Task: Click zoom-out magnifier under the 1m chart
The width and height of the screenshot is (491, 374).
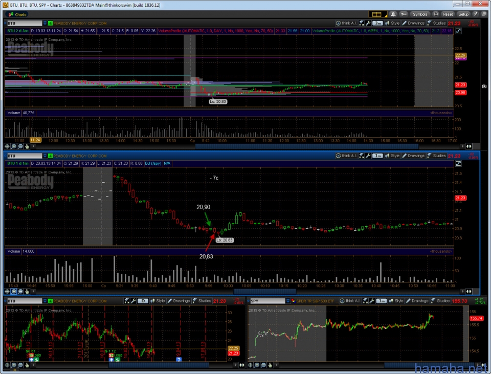Action: 20,291
